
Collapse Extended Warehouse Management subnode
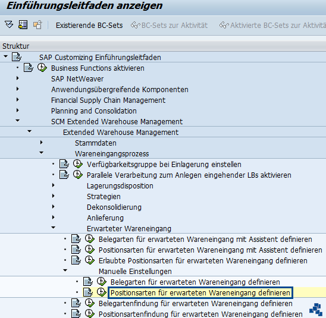29,131
